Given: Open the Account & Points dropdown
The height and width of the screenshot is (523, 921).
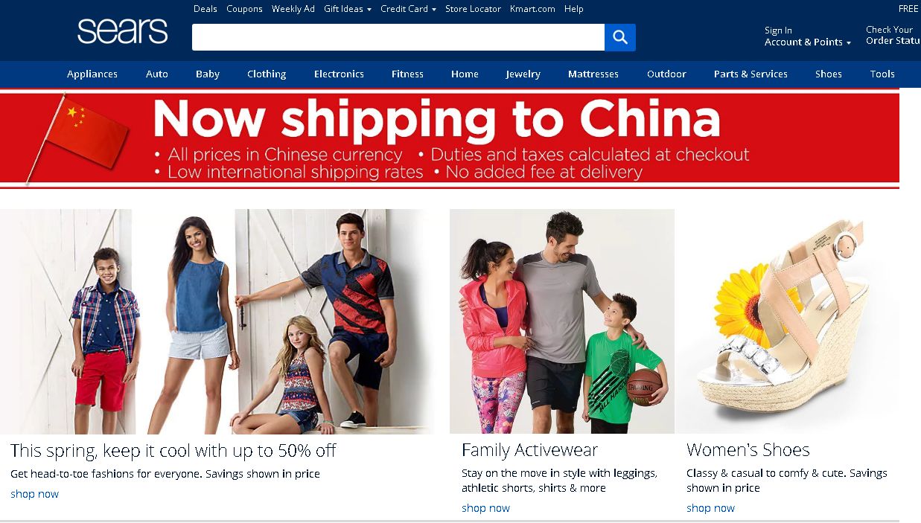Looking at the screenshot, I should click(808, 42).
